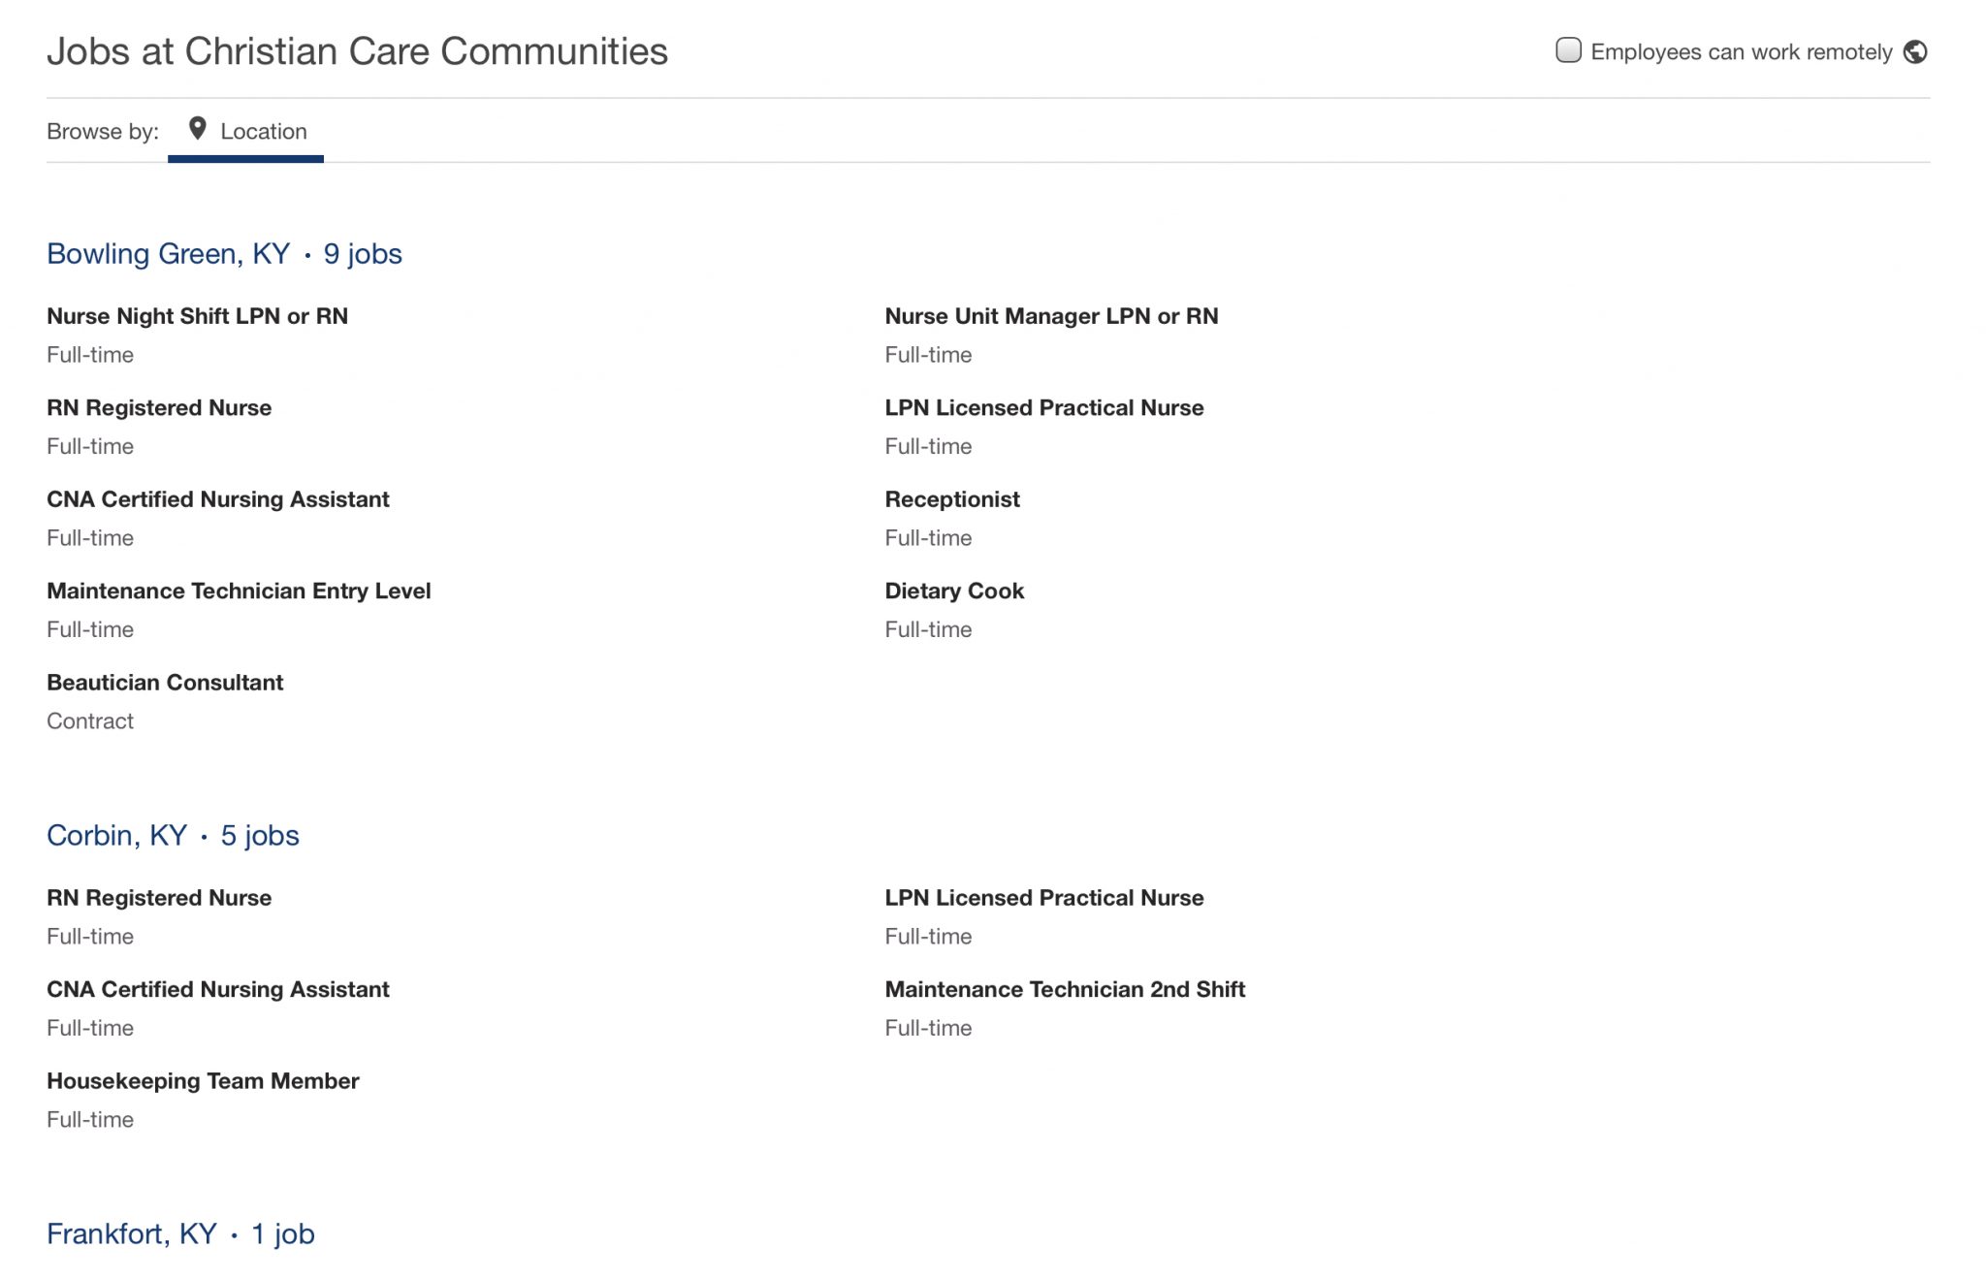Open the Dietary Cook listing
This screenshot has height=1279, width=1986.
(953, 591)
